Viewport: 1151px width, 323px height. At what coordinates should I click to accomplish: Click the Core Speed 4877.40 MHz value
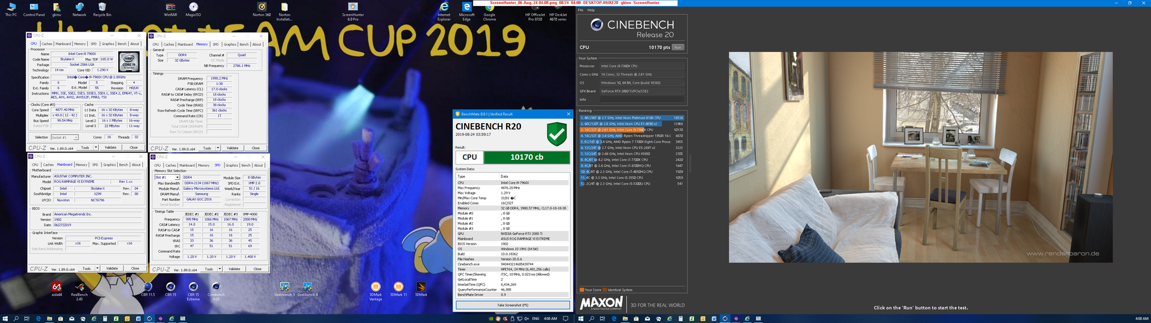65,110
